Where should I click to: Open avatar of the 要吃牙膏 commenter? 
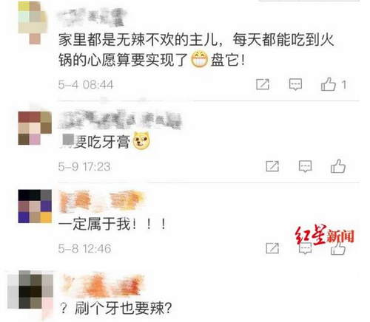pyautogui.click(x=35, y=128)
